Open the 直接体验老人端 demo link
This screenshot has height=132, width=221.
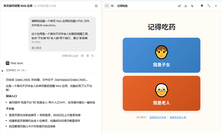[x=178, y=117]
